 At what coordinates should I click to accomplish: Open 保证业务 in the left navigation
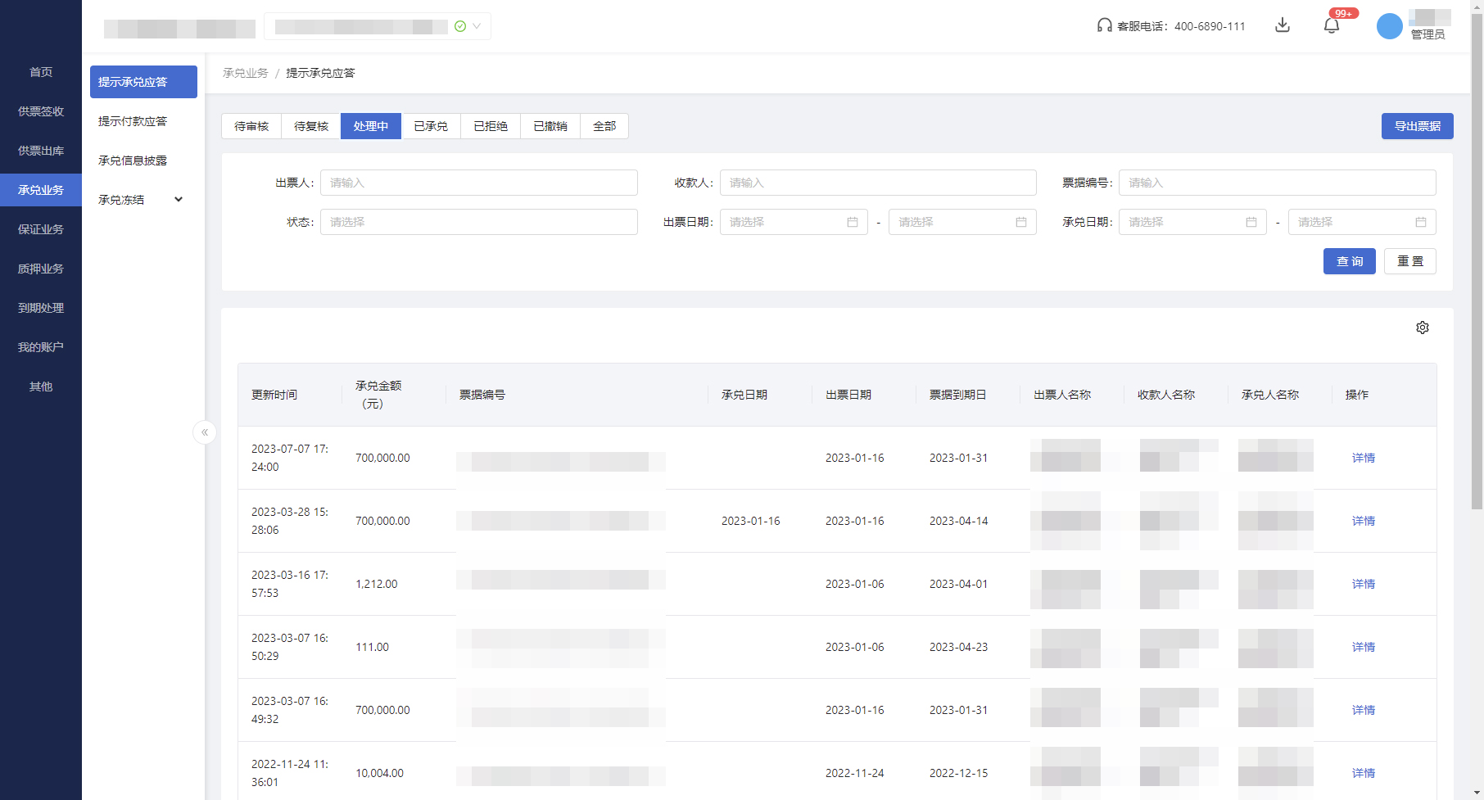(41, 229)
